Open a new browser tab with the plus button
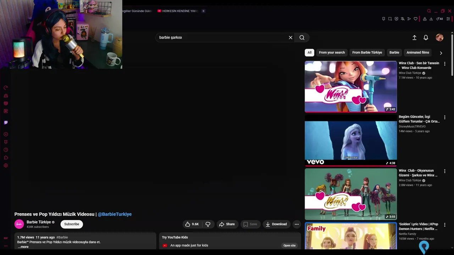The width and height of the screenshot is (454, 255). pos(203,11)
